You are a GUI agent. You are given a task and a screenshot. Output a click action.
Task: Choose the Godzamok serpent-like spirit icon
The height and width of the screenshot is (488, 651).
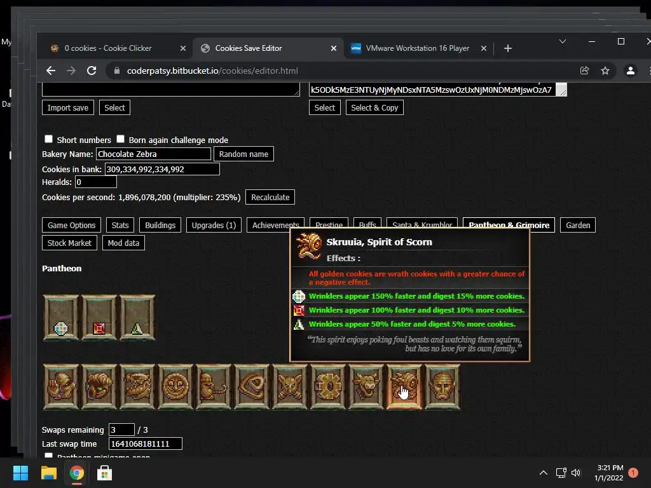point(137,387)
